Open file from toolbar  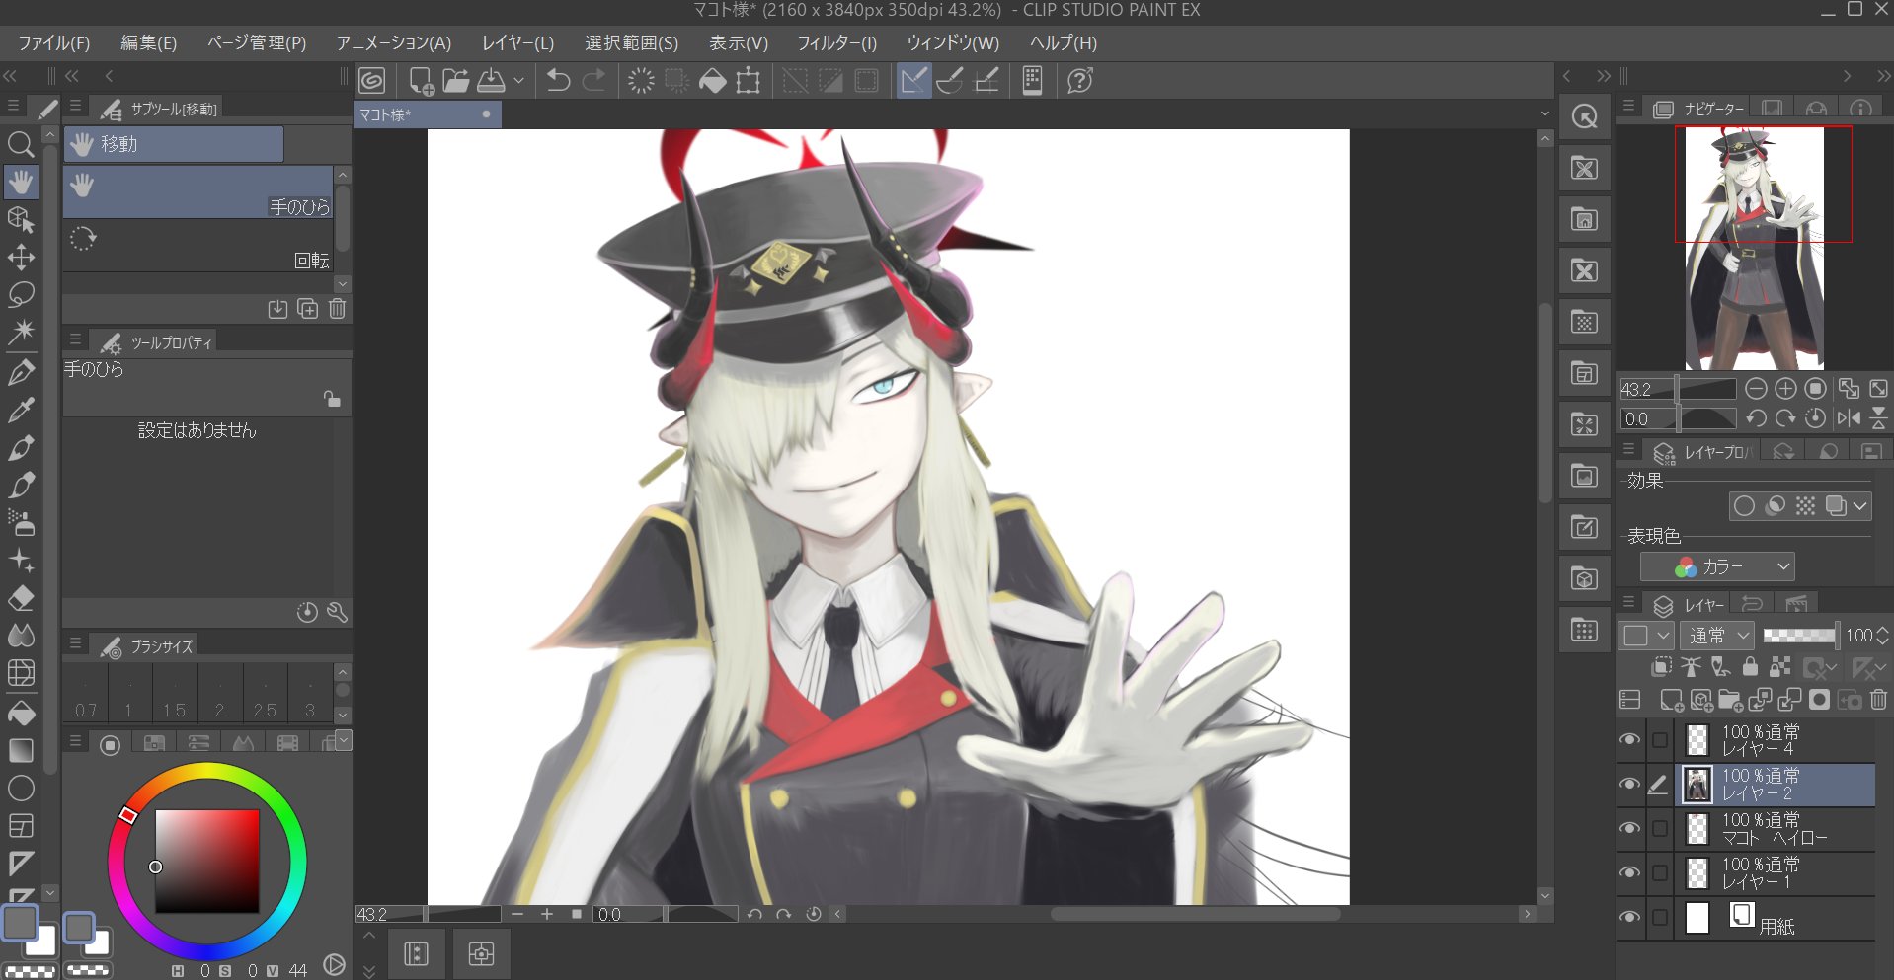[x=455, y=81]
